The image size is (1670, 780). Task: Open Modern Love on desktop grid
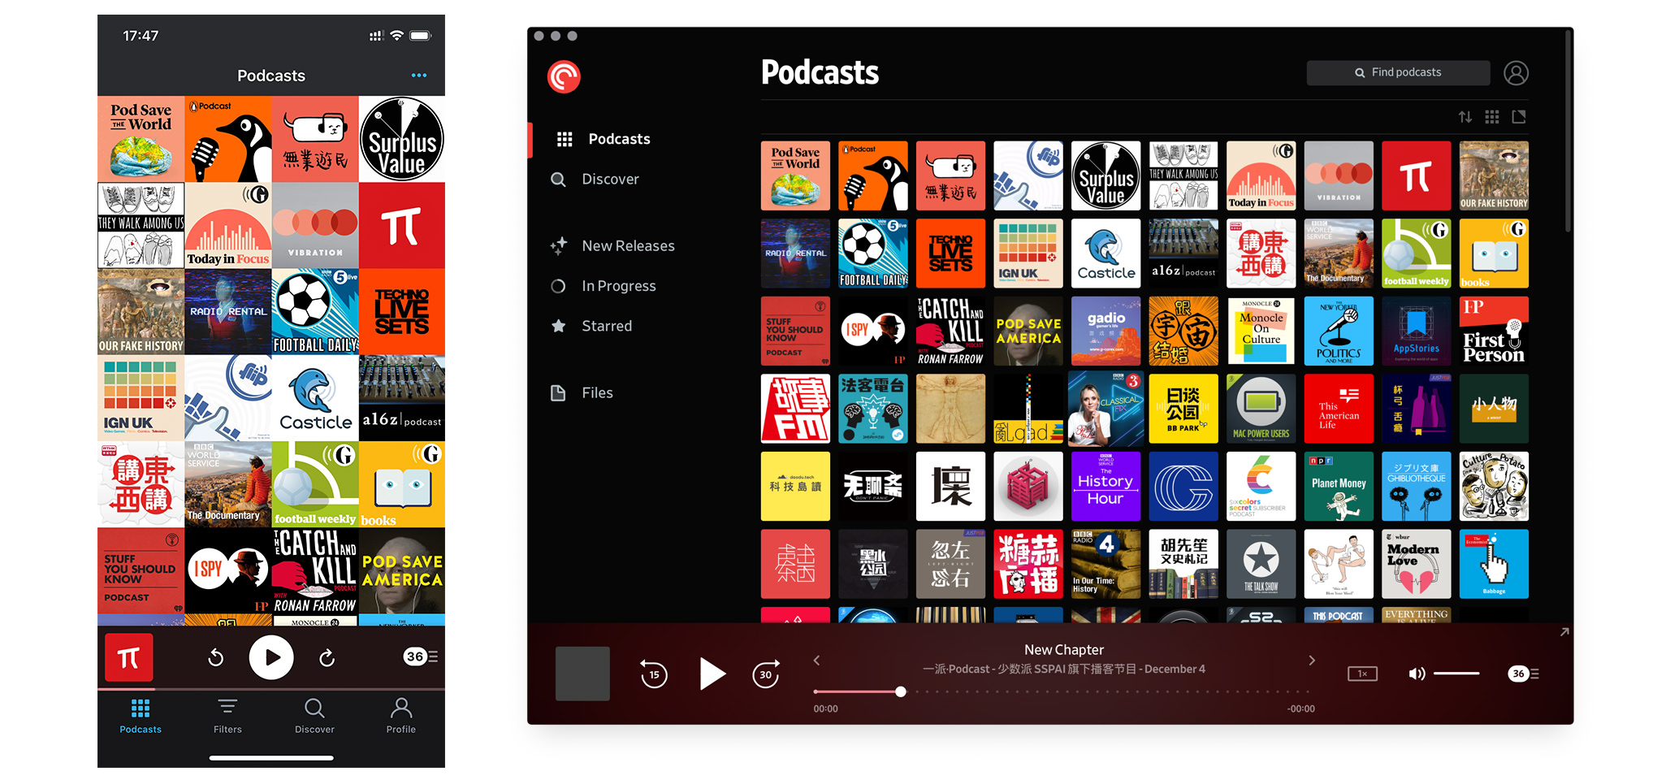[1416, 564]
